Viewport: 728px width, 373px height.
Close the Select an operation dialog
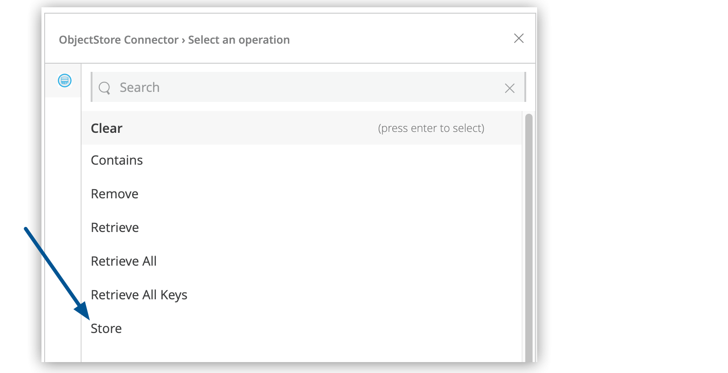coord(518,38)
